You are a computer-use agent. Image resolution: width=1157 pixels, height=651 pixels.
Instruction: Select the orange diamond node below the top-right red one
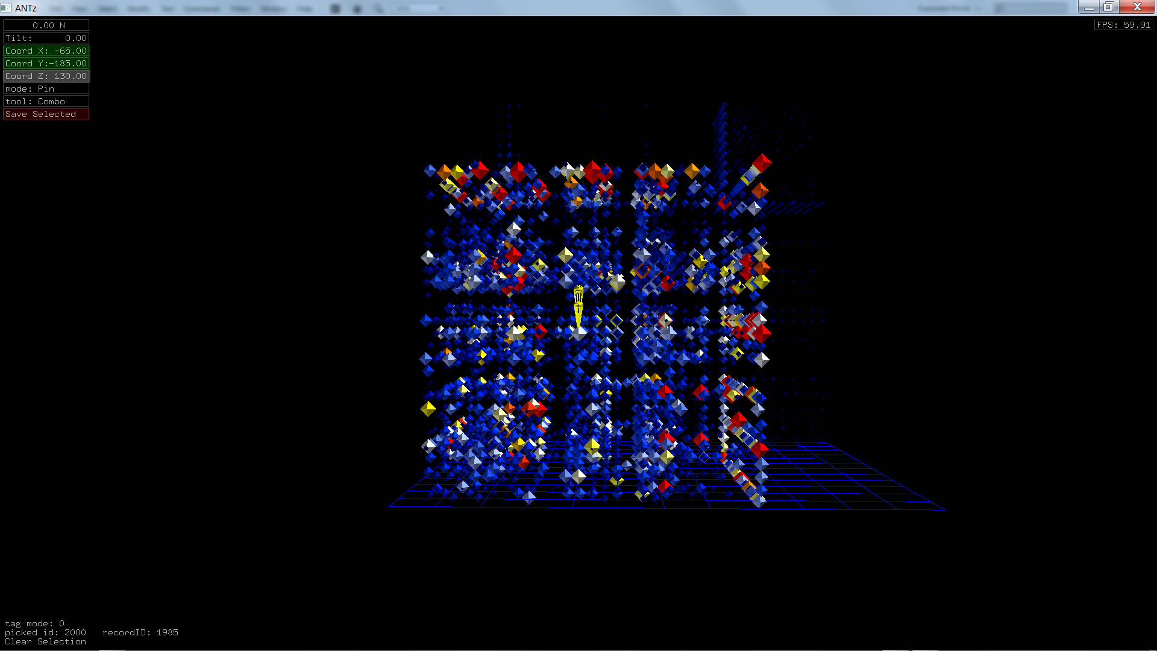coord(760,190)
